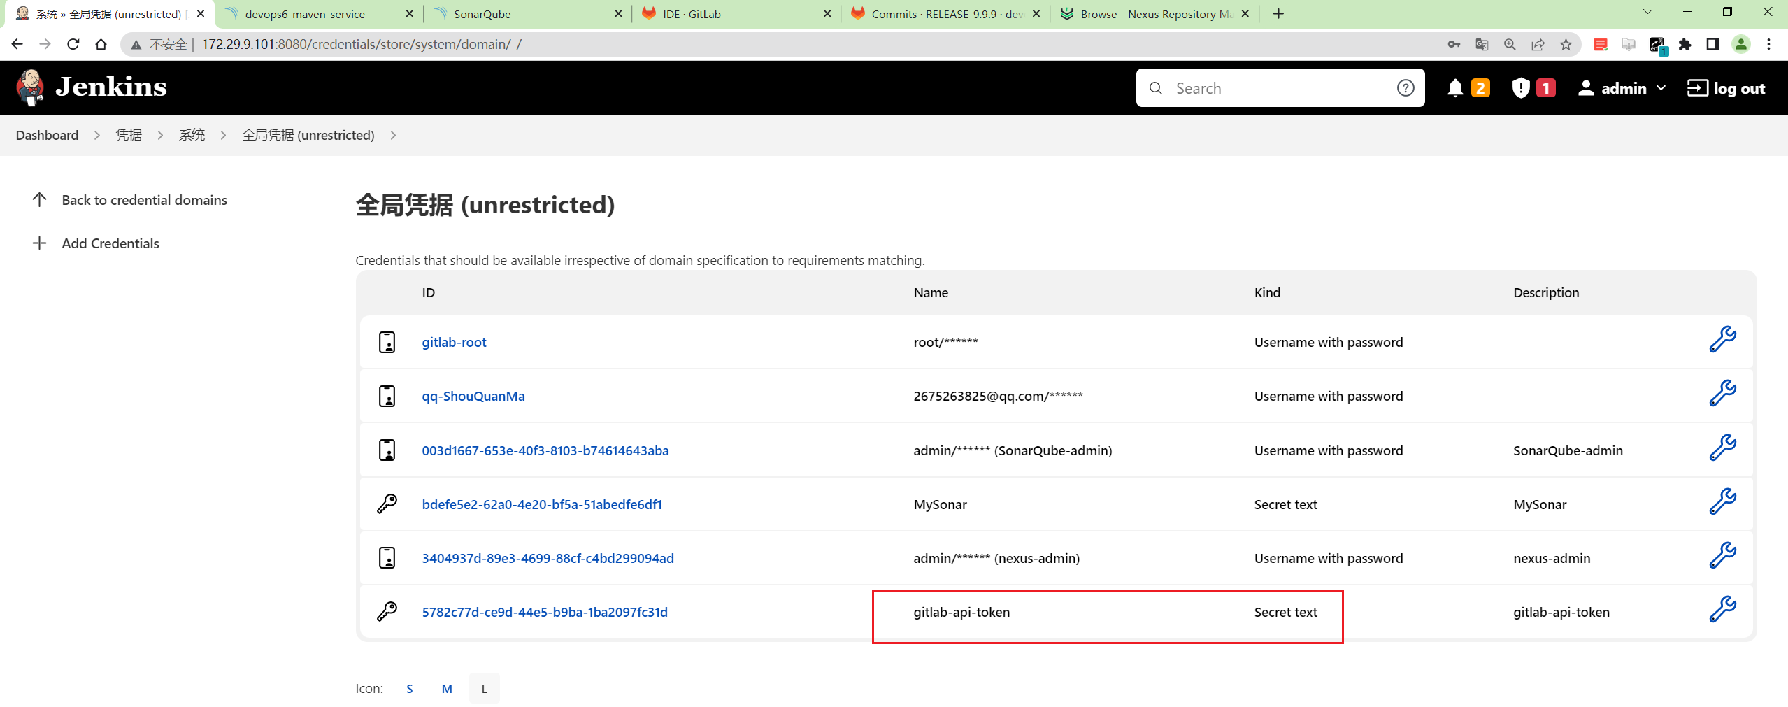The width and height of the screenshot is (1788, 707).
Task: Open the search help question-mark icon
Action: click(1406, 88)
